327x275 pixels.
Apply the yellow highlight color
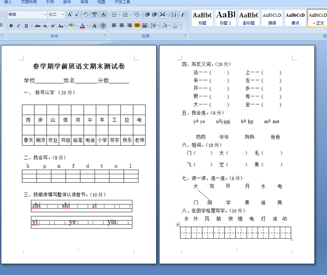click(x=72, y=26)
